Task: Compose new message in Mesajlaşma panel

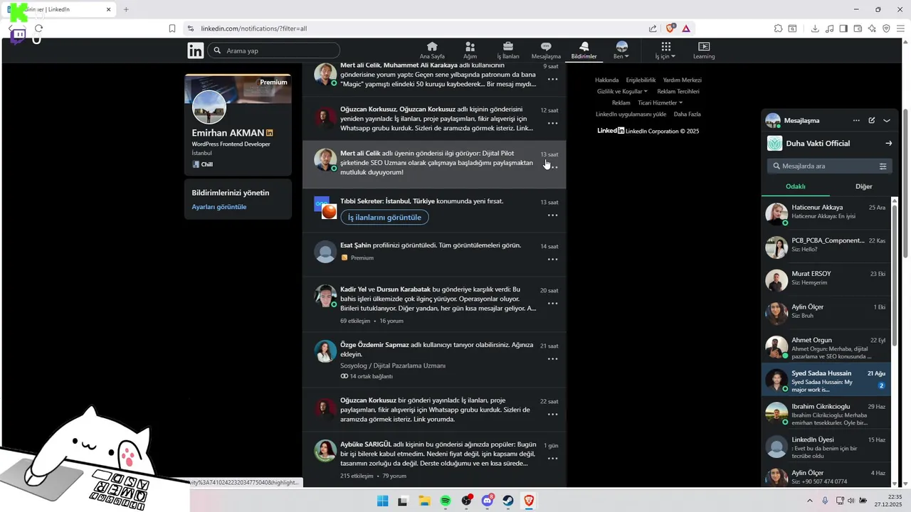Action: click(x=872, y=120)
